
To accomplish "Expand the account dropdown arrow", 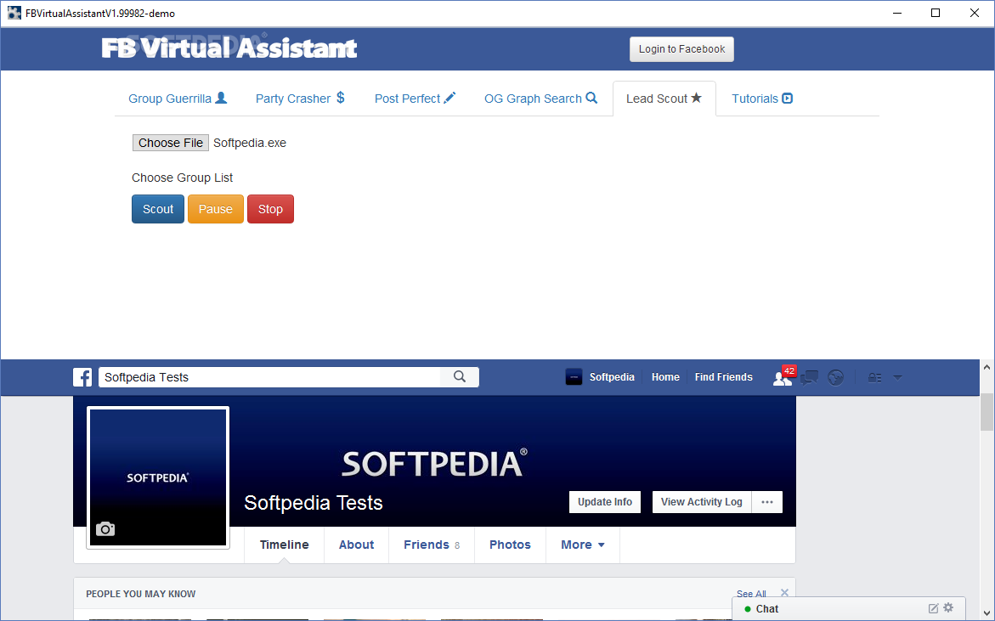I will [x=897, y=377].
